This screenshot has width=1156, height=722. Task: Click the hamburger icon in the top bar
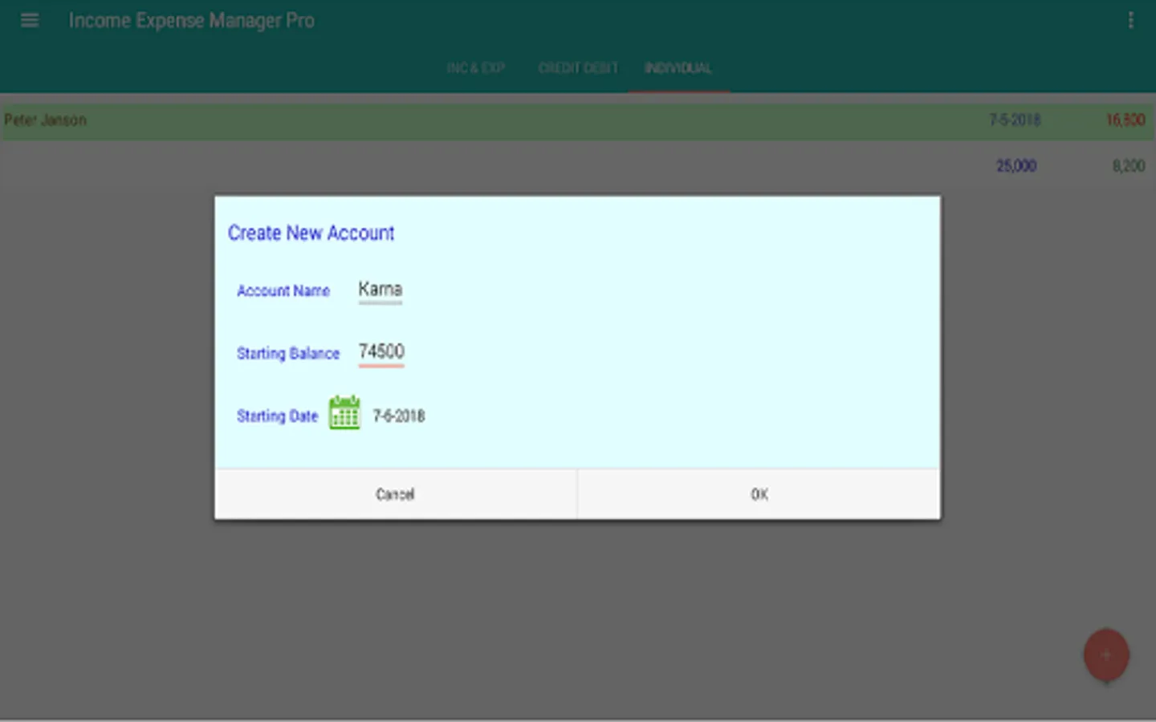[x=30, y=20]
